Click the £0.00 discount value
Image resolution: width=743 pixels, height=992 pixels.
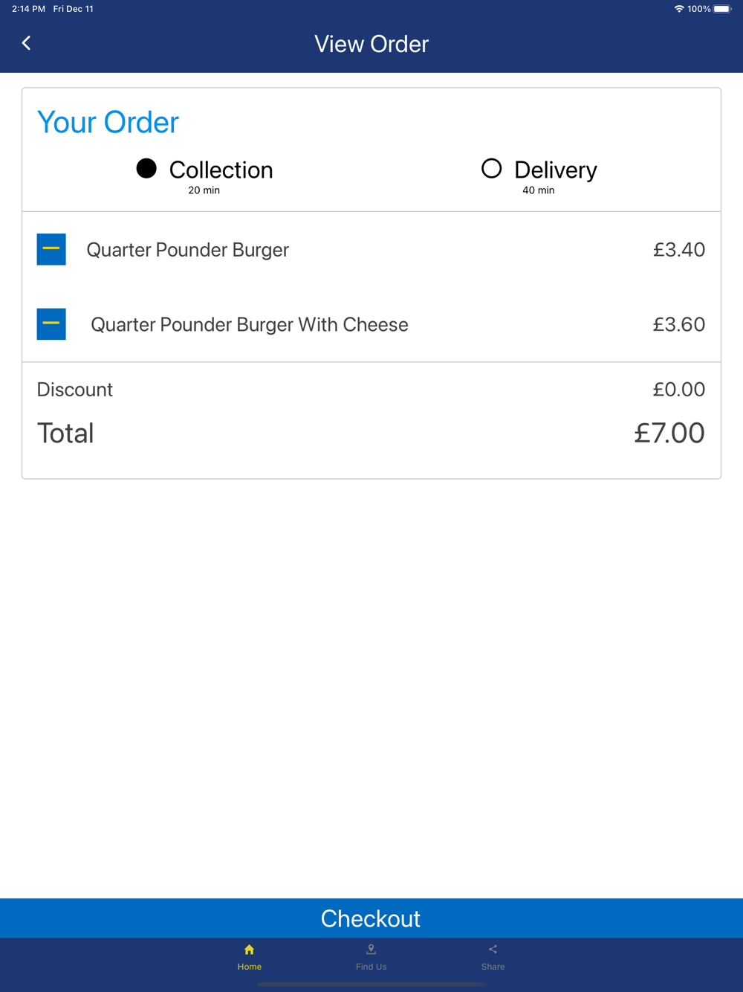click(x=678, y=390)
